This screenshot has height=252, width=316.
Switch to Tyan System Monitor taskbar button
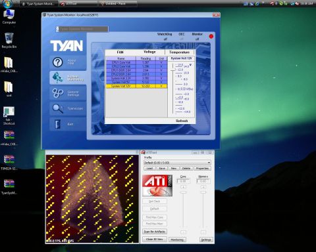pyautogui.click(x=39, y=4)
